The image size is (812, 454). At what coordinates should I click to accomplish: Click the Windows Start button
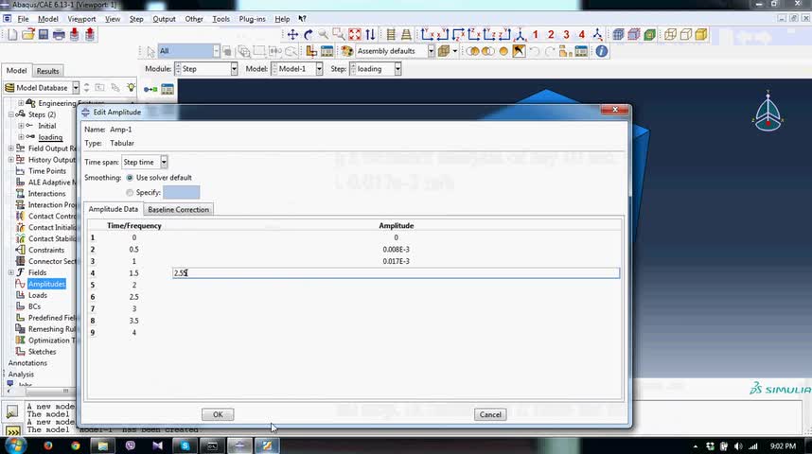coord(15,445)
